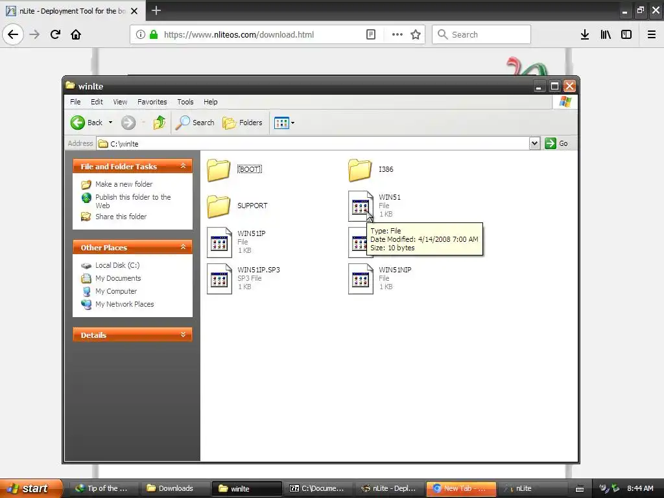Open the View menu in winlte
This screenshot has width=664, height=498.
(x=120, y=102)
